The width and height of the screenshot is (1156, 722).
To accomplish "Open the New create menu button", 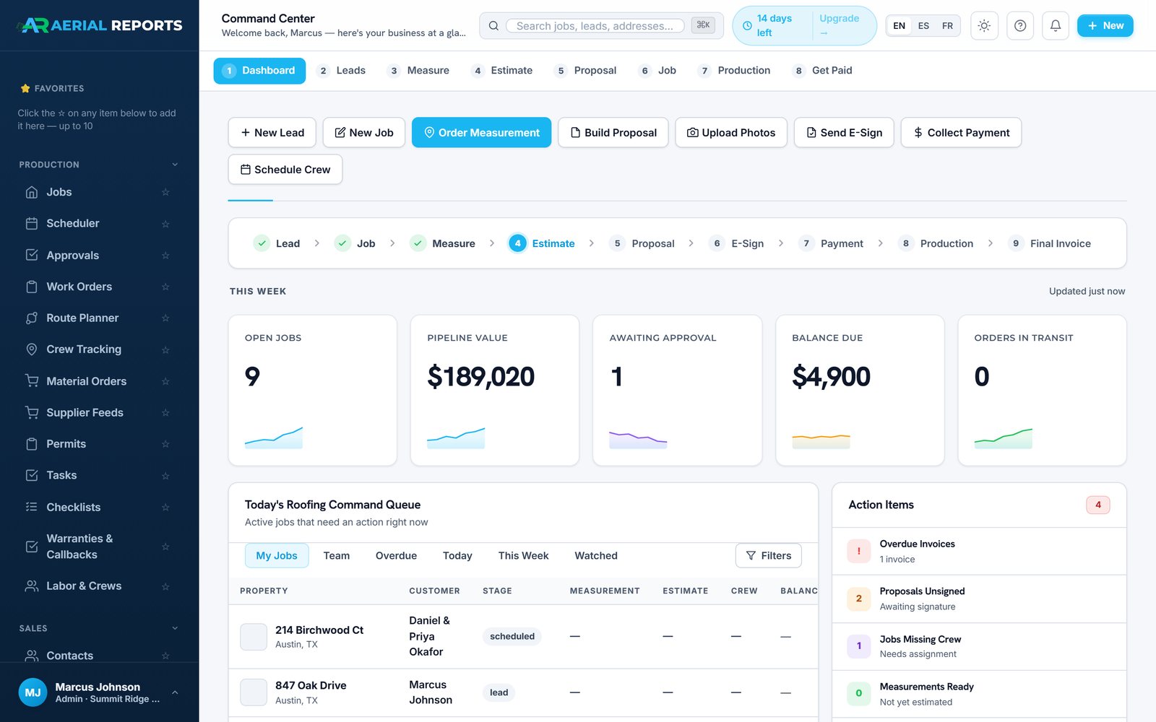I will point(1105,26).
